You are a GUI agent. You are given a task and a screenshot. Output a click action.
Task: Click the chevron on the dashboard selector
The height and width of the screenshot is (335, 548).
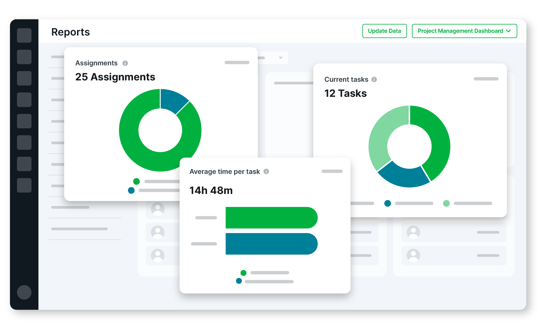pyautogui.click(x=508, y=31)
